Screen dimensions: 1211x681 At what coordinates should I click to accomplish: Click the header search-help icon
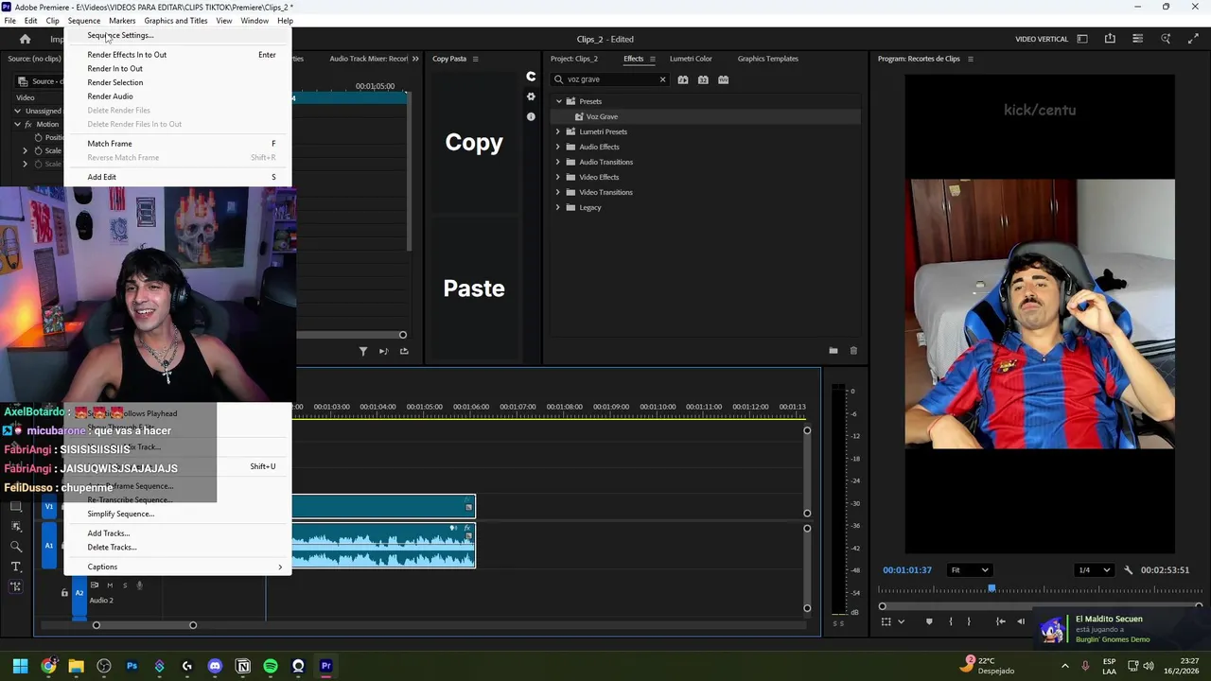click(x=1166, y=39)
